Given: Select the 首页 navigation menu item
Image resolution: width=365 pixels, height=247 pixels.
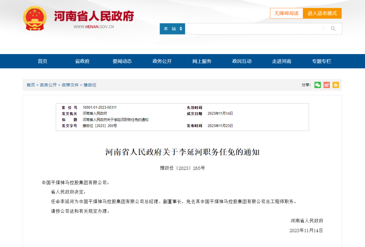Looking at the screenshot, I should click(x=42, y=61).
